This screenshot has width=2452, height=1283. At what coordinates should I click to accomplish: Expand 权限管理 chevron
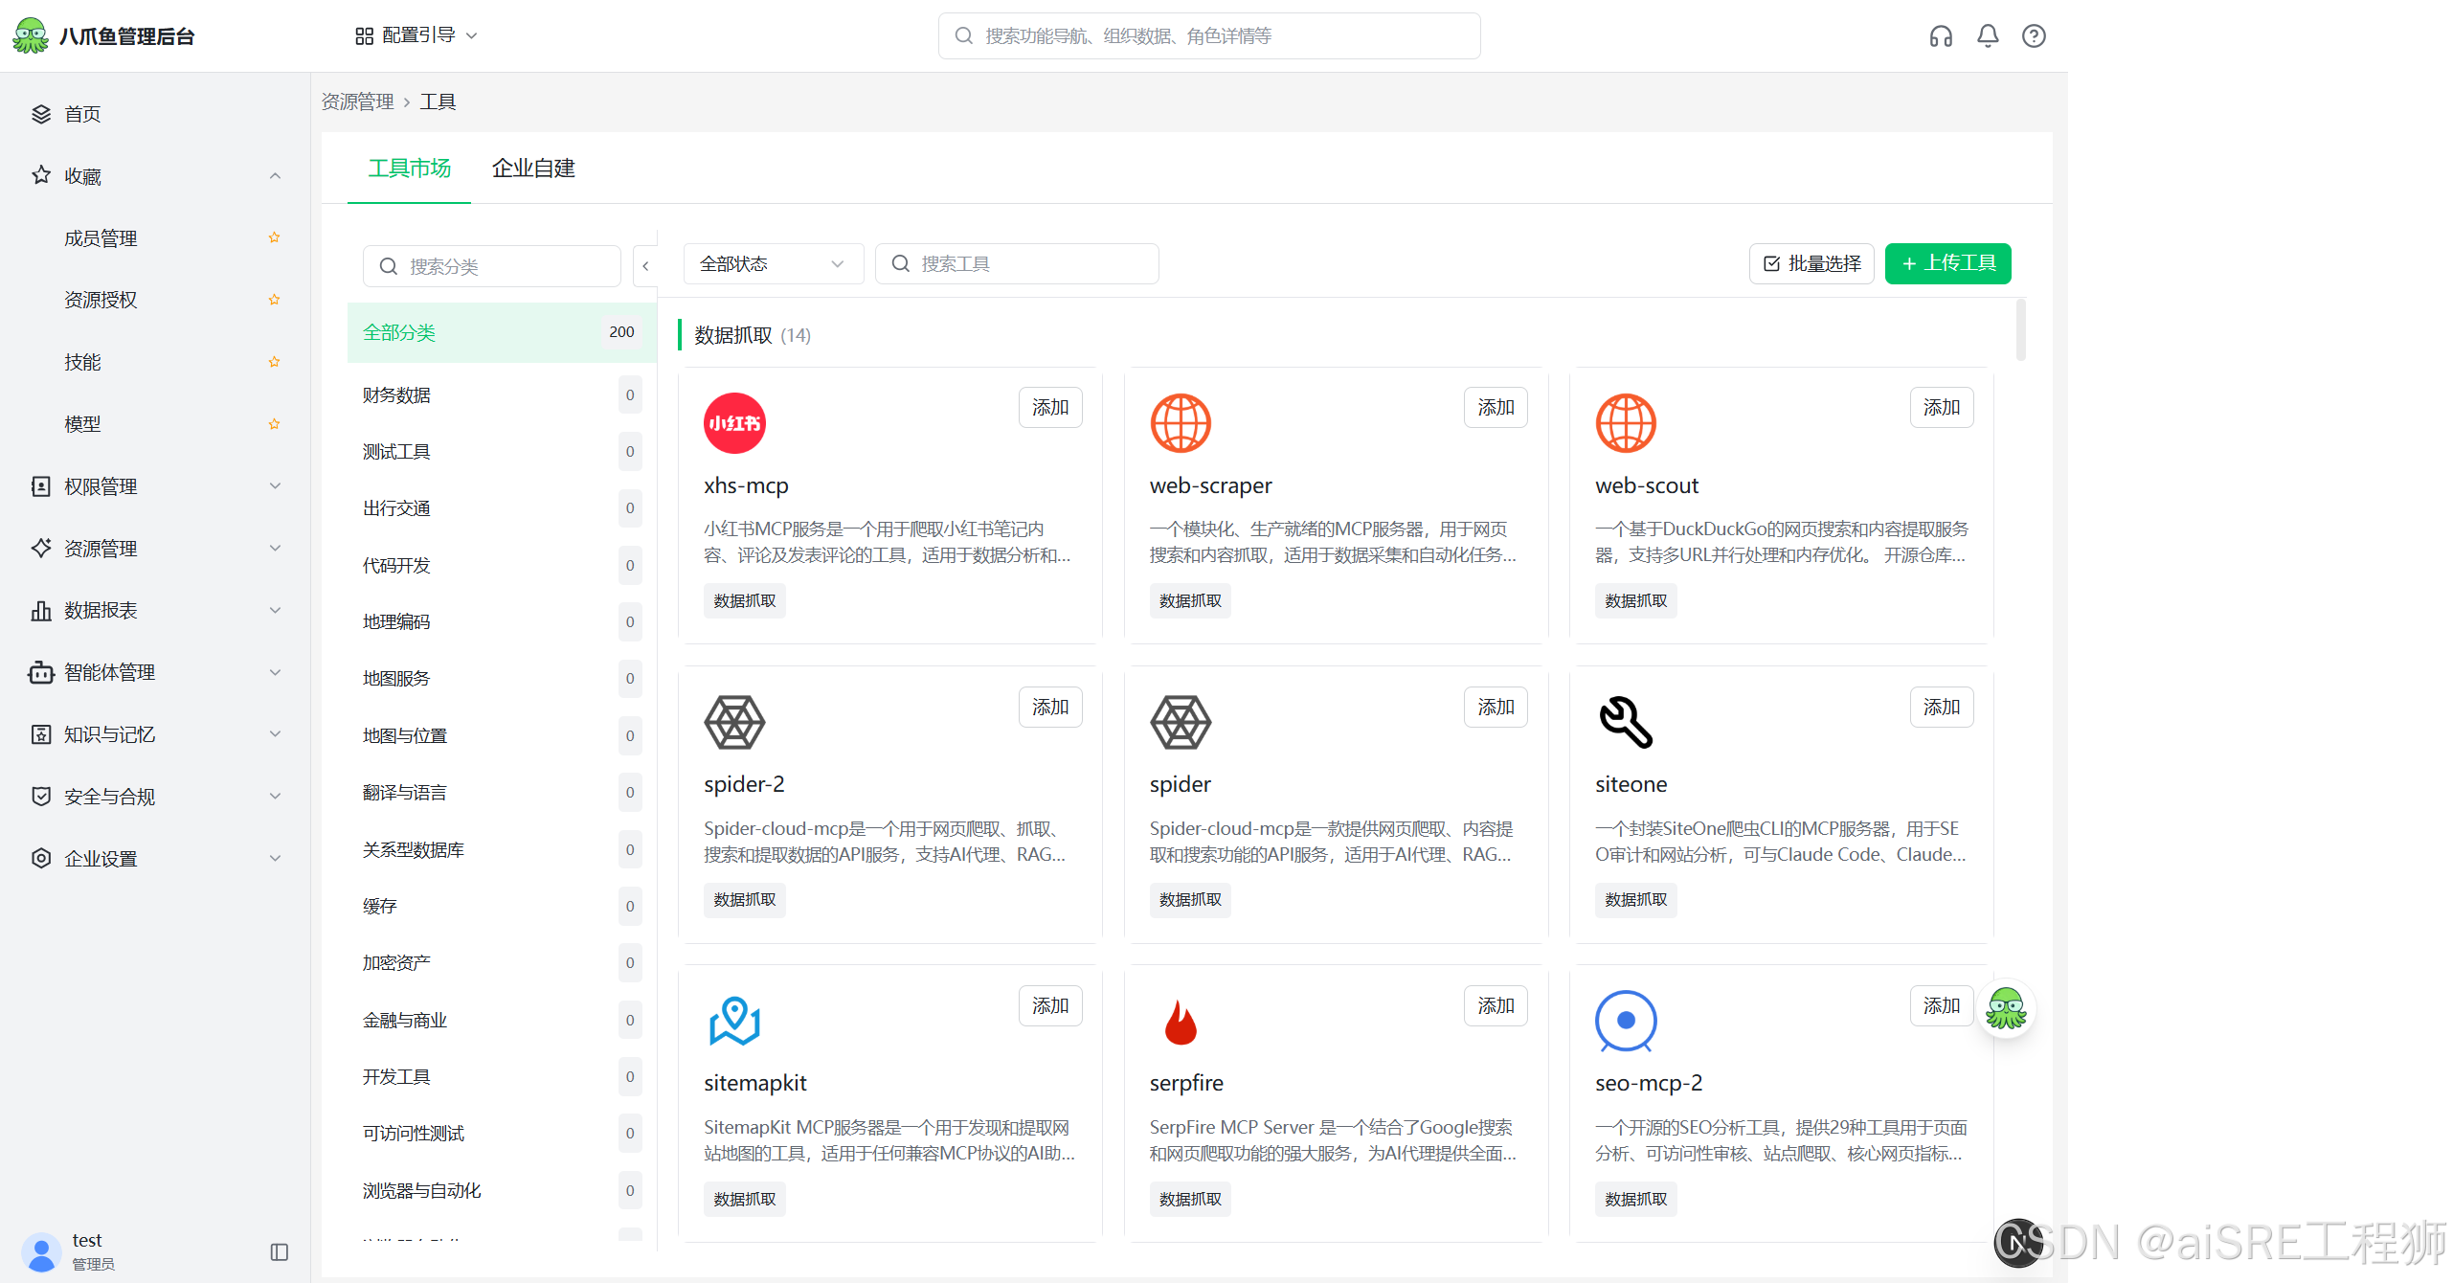point(275,486)
